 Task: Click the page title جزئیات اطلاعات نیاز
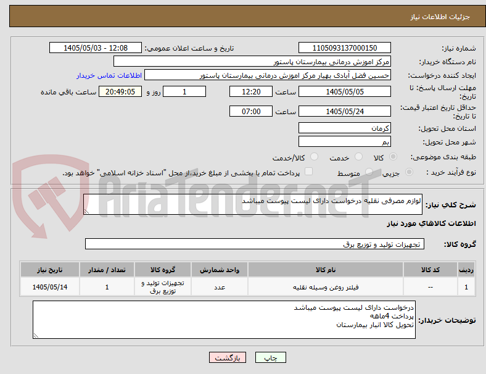click(x=440, y=17)
